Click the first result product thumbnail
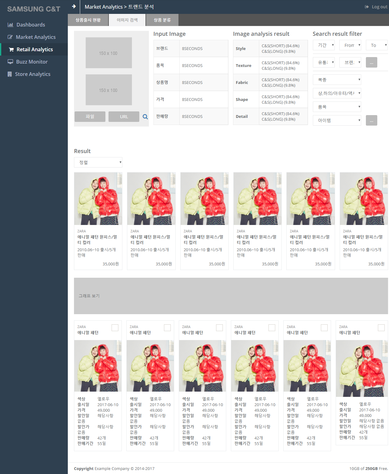 [x=98, y=199]
